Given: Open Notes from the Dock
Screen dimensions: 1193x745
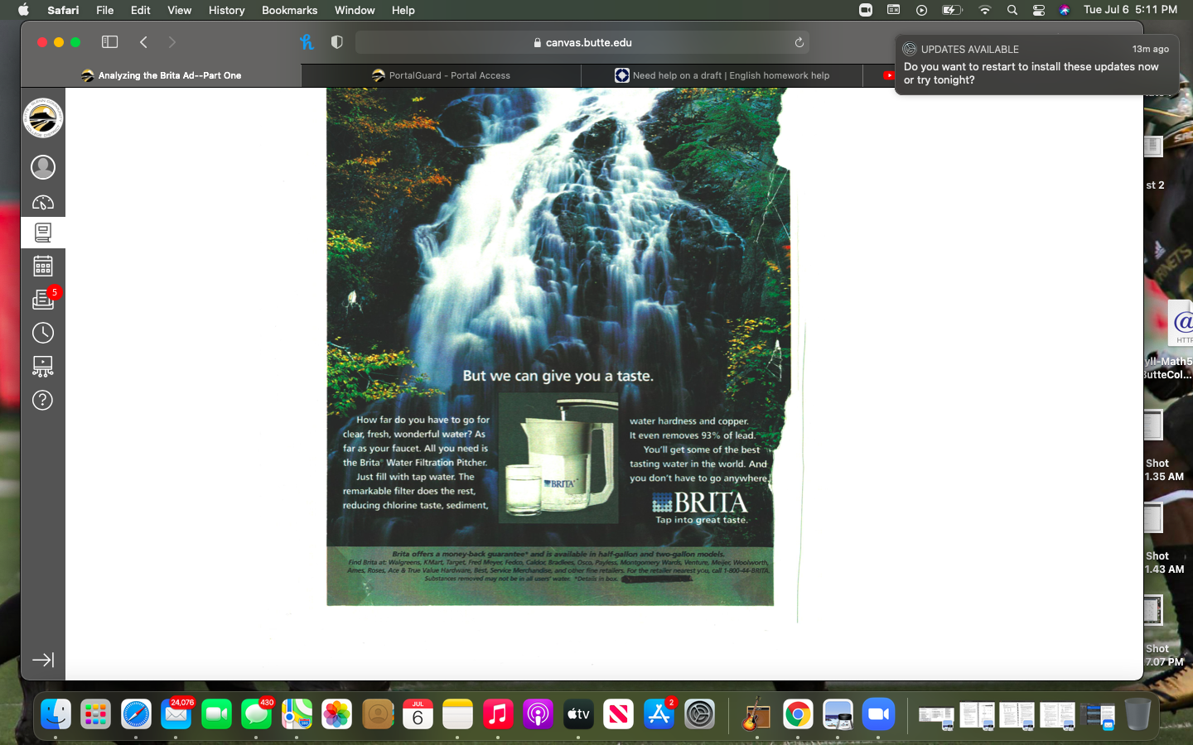Looking at the screenshot, I should coord(457,714).
